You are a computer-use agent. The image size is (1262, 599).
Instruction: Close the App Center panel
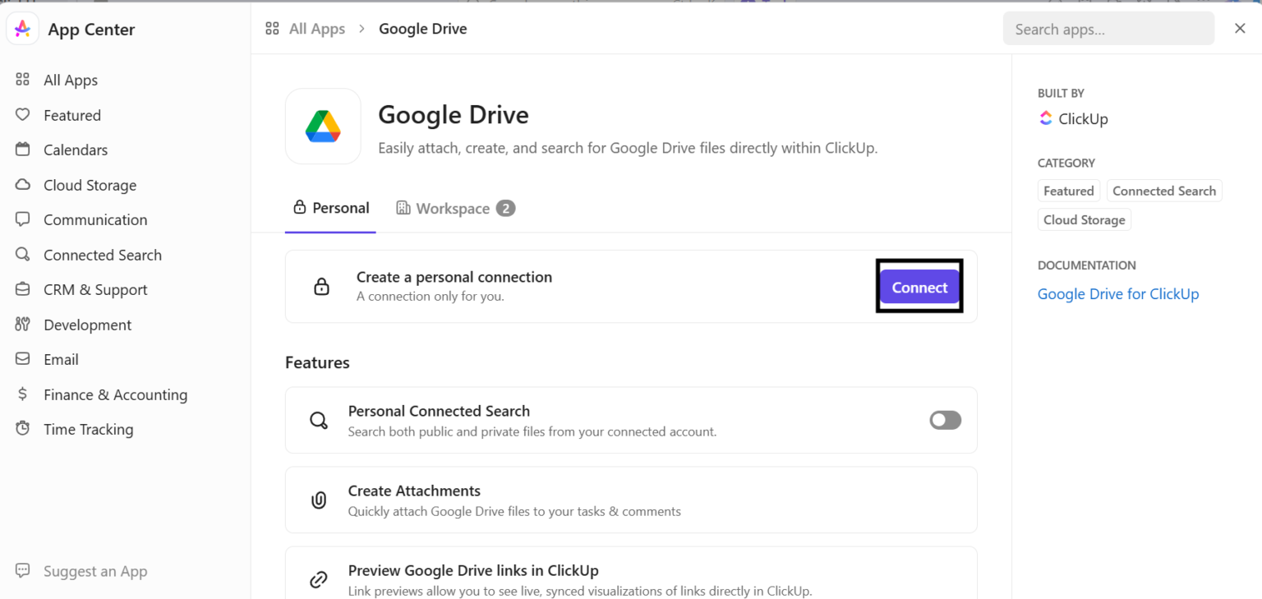pyautogui.click(x=1240, y=29)
